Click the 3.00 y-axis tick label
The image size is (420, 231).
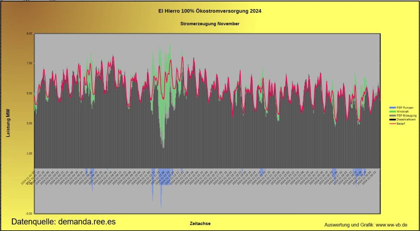click(28, 124)
